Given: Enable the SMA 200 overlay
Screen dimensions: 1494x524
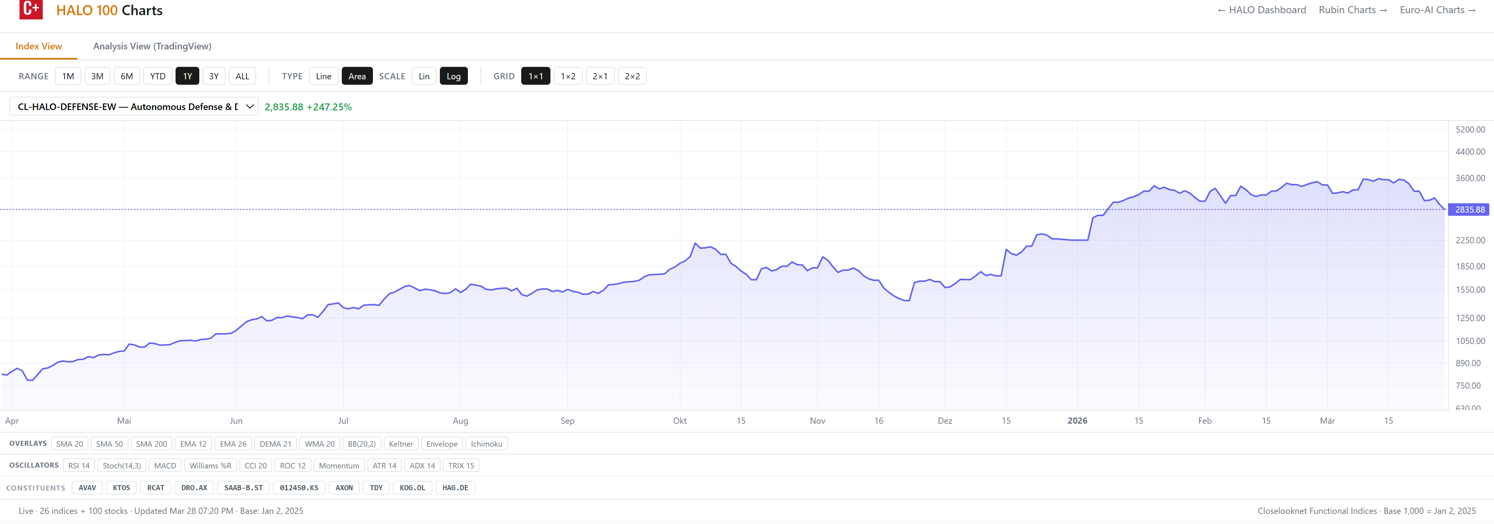Looking at the screenshot, I should pyautogui.click(x=151, y=444).
